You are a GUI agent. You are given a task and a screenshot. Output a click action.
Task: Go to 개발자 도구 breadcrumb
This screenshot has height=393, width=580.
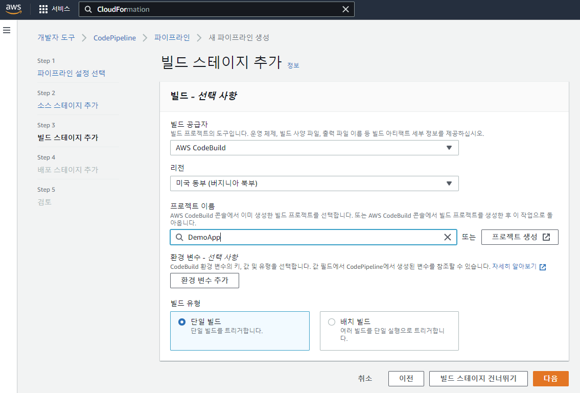coord(56,38)
